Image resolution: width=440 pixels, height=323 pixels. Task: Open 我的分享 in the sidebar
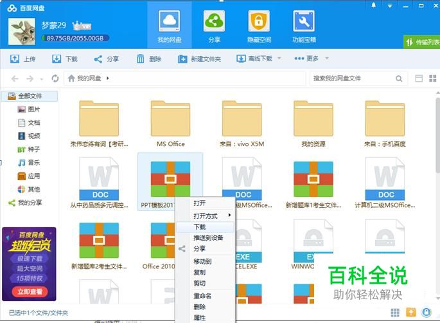(x=25, y=203)
